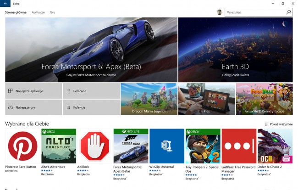
Task: Click the AdBlock title text
Action: [x=83, y=167]
